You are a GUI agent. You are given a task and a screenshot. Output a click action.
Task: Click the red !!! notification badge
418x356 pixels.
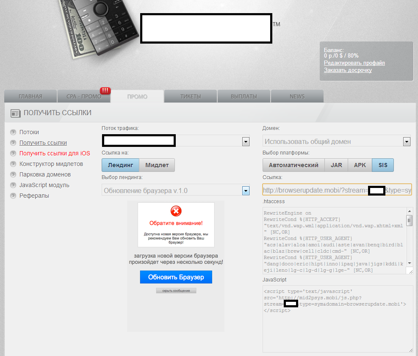pyautogui.click(x=105, y=90)
